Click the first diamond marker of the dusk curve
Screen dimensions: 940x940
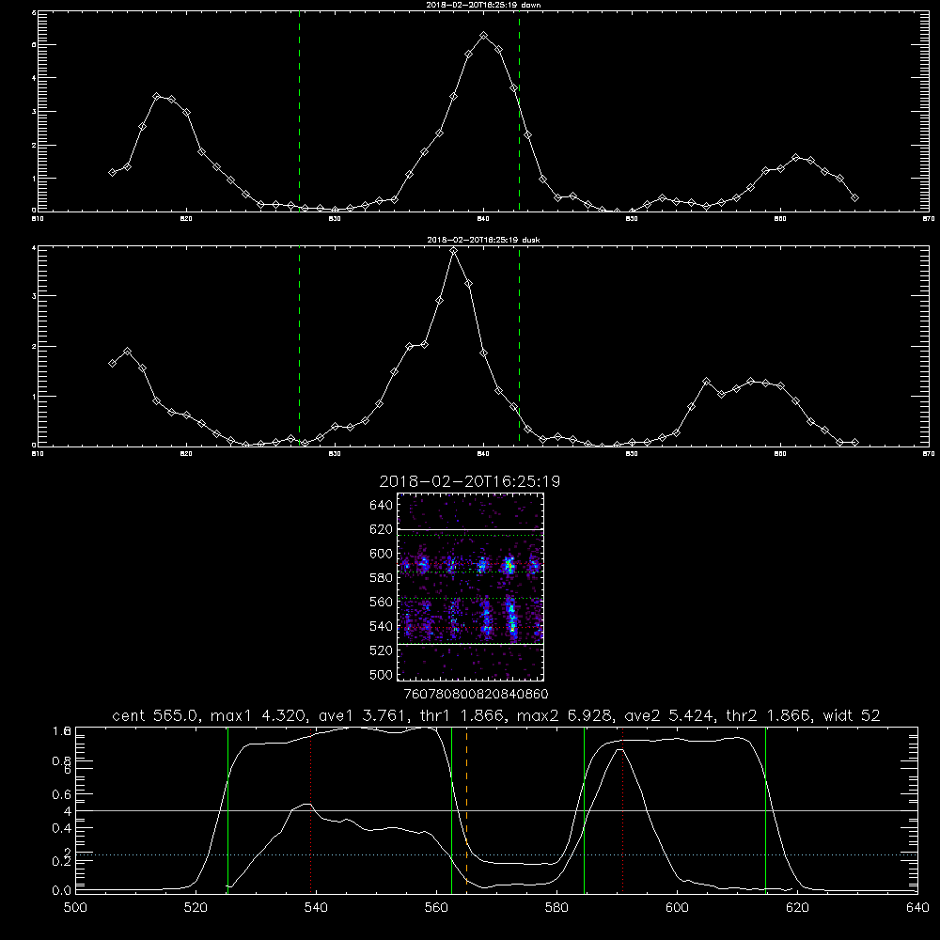(112, 363)
